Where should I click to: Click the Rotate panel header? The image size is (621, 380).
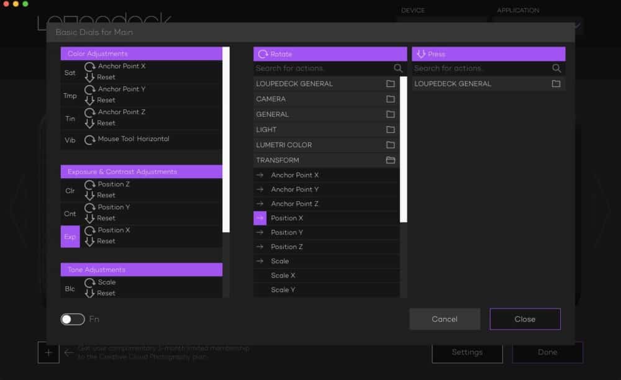330,54
